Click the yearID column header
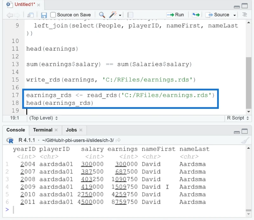 pyautogui.click(x=24, y=149)
